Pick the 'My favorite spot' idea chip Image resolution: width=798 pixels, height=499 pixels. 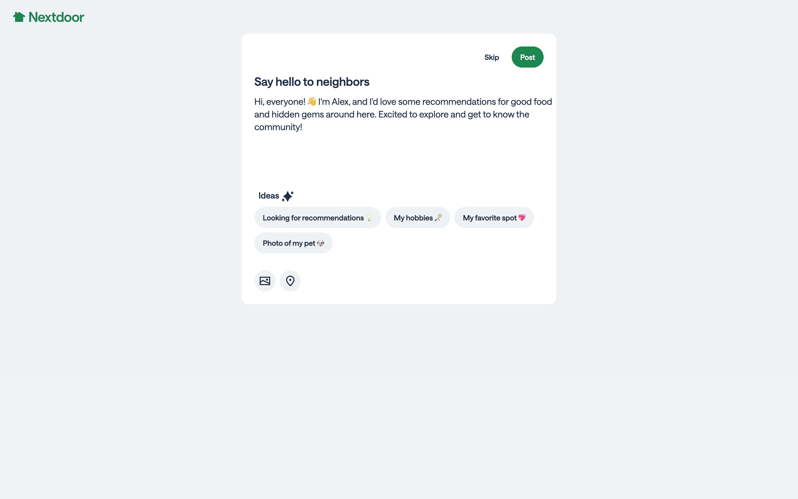[x=490, y=218]
